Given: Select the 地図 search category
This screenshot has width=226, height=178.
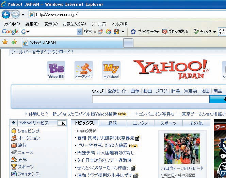Looking at the screenshot, I should (x=205, y=91).
